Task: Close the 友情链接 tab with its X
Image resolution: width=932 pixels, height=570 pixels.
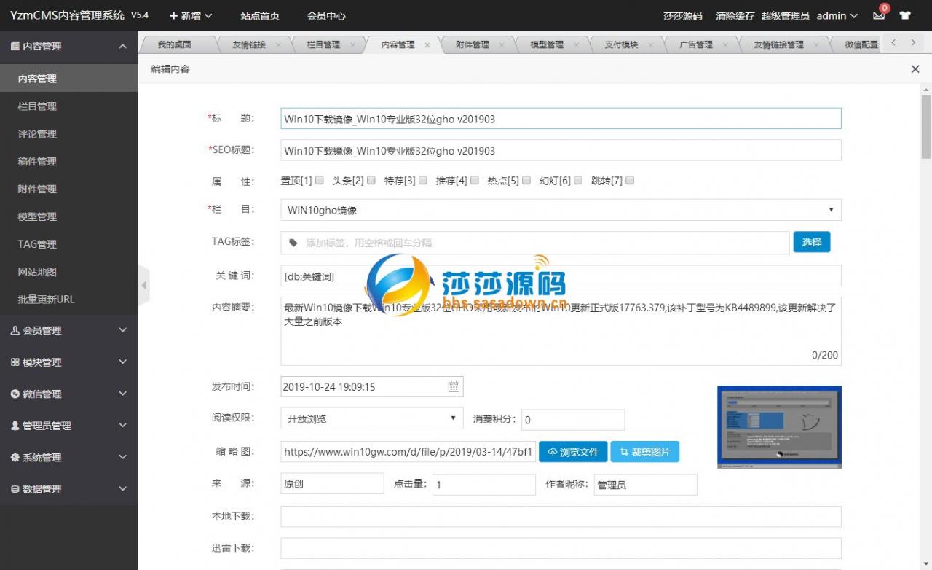Action: pyautogui.click(x=278, y=44)
